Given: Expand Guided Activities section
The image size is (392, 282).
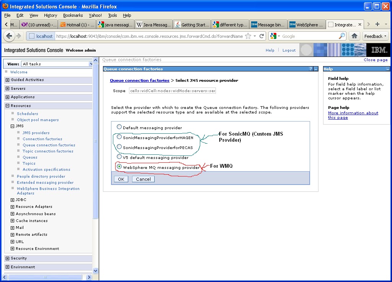Looking at the screenshot, I should (x=8, y=80).
